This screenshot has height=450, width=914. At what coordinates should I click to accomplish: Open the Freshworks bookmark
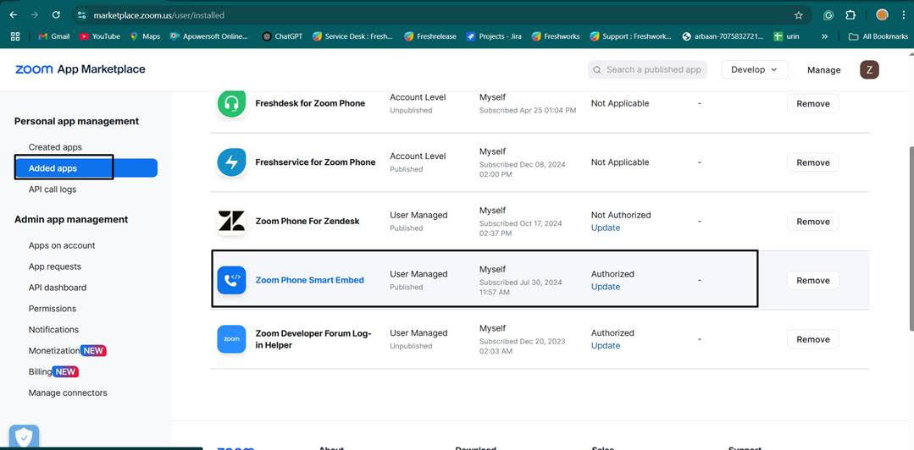(x=556, y=36)
